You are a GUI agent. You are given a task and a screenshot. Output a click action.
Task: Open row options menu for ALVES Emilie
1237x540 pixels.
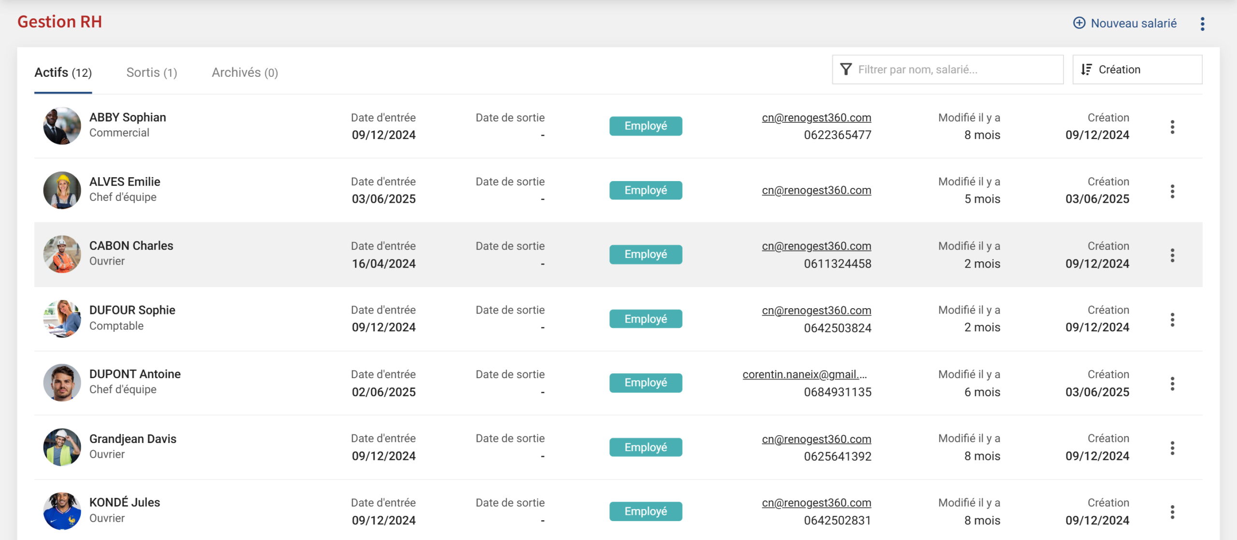click(1172, 191)
